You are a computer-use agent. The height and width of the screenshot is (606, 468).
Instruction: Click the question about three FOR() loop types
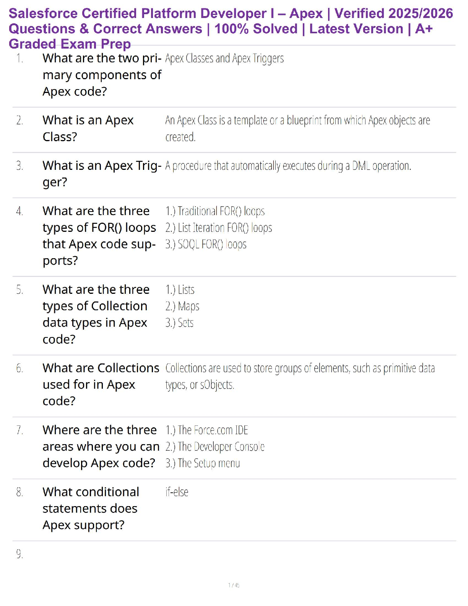click(x=99, y=236)
